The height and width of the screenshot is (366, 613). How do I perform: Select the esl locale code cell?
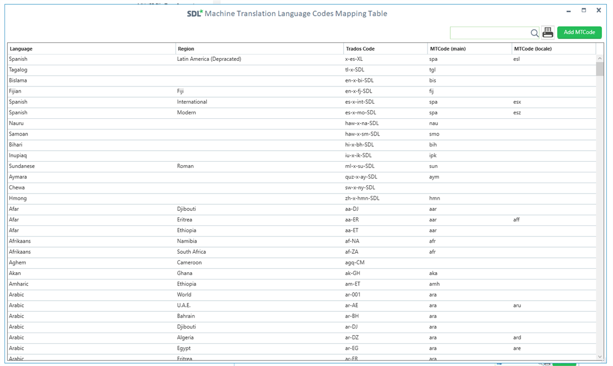click(517, 59)
